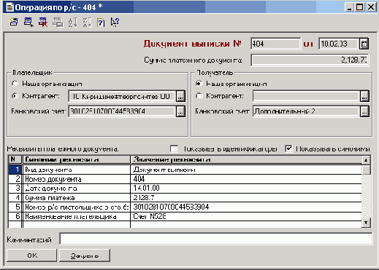This screenshot has height=270, width=379.
Task: Click the sort descending Z-A icon
Action: [87, 22]
